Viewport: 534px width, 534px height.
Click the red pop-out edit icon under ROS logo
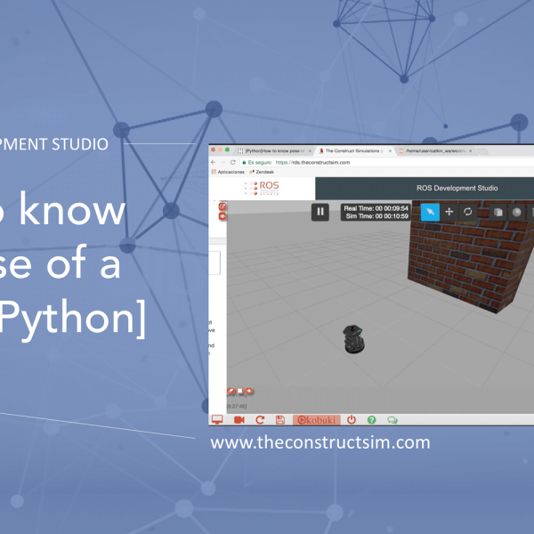[x=222, y=206]
